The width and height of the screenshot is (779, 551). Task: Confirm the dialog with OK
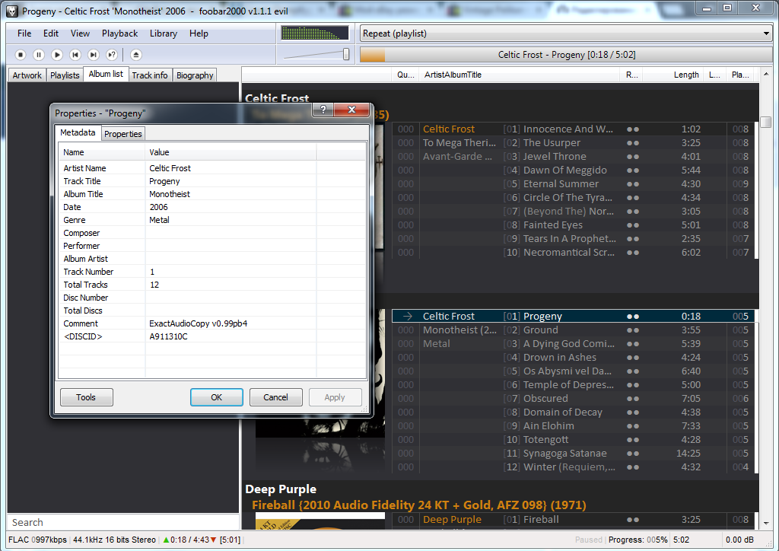(217, 397)
